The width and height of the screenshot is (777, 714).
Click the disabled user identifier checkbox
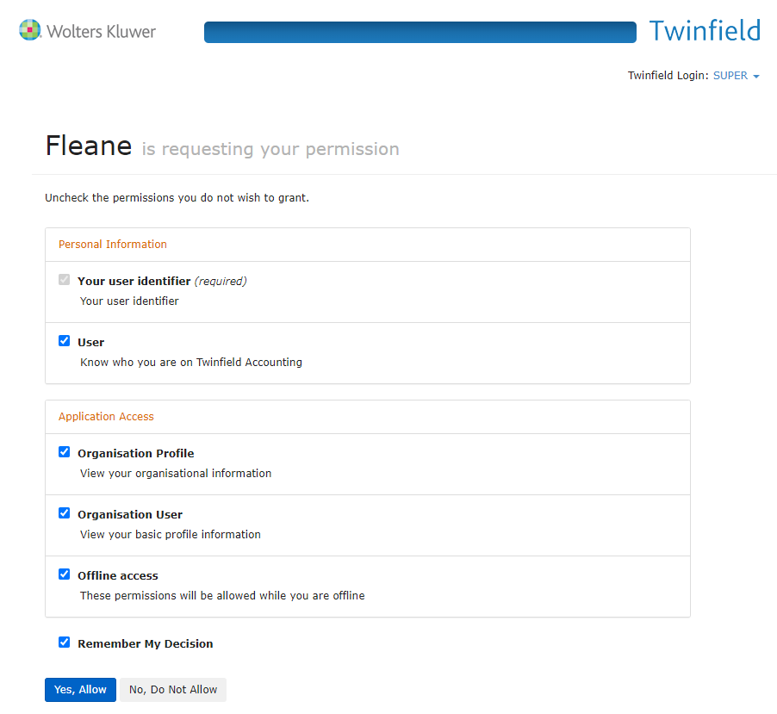(x=64, y=280)
